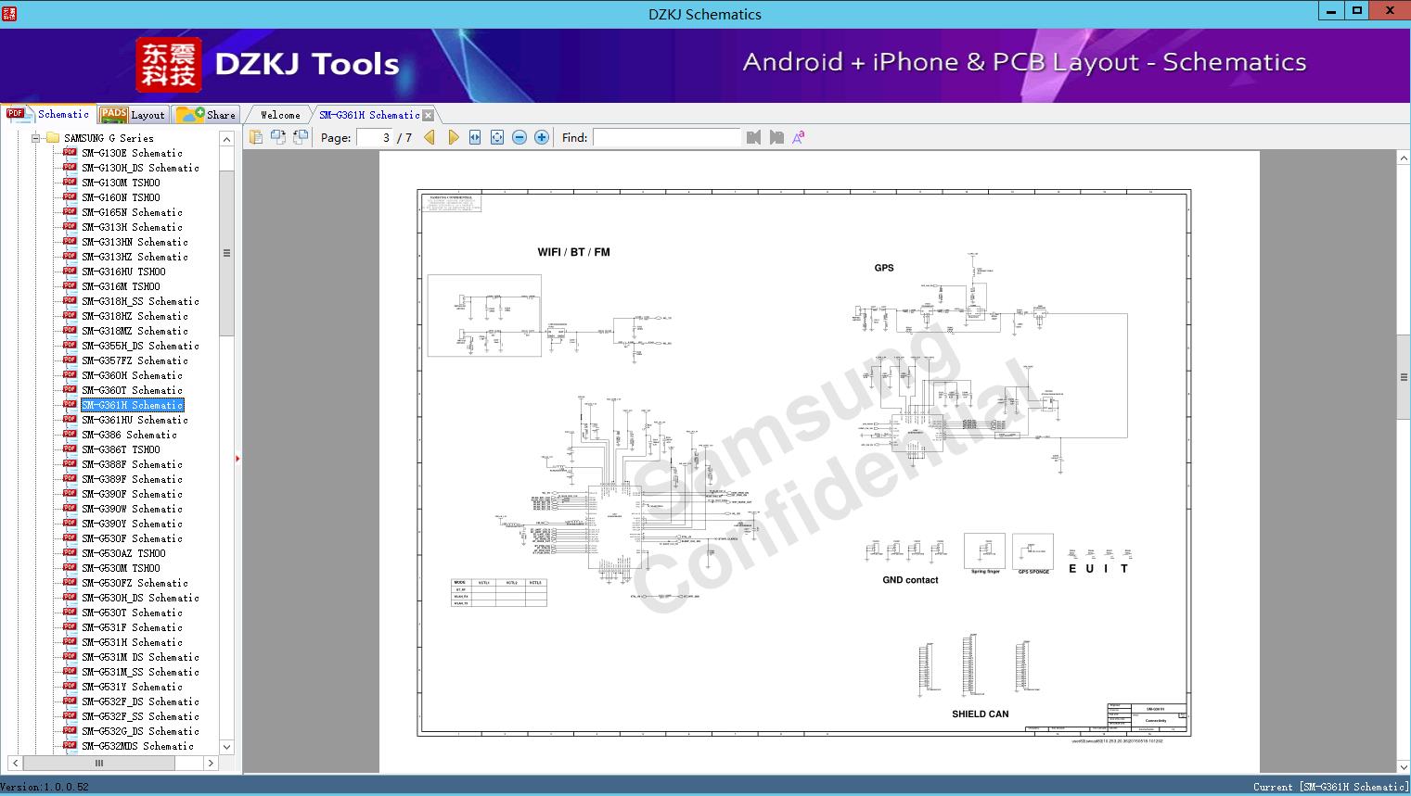Close the SM-G361H Schematic tab
This screenshot has width=1411, height=796.
coord(429,116)
